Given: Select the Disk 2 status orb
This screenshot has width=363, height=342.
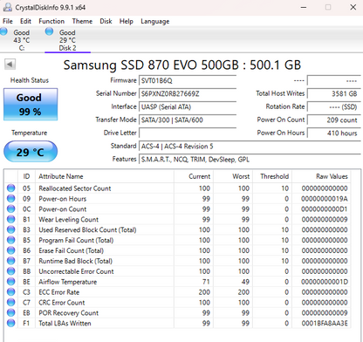Looking at the screenshot, I should (49, 31).
